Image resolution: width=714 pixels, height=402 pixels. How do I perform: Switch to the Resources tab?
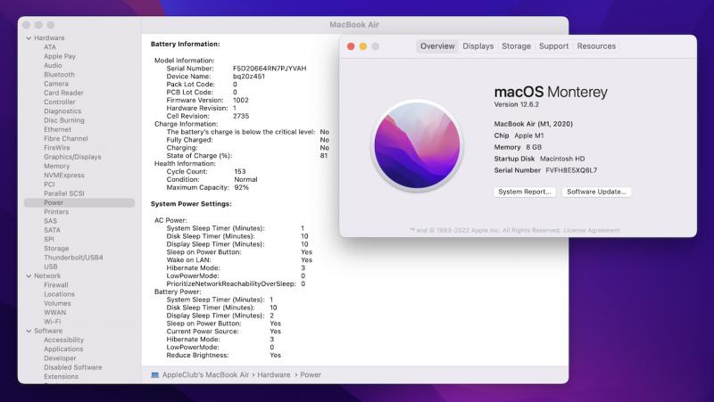[x=596, y=46]
